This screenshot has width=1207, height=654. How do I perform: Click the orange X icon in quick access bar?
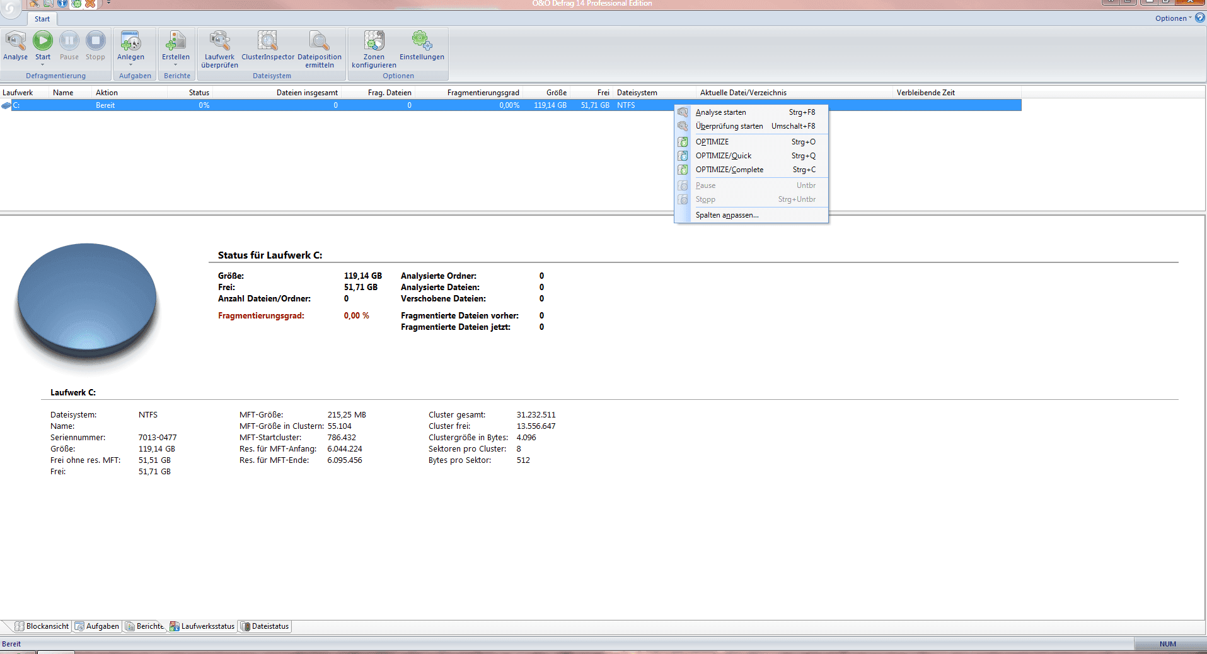pyautogui.click(x=90, y=3)
